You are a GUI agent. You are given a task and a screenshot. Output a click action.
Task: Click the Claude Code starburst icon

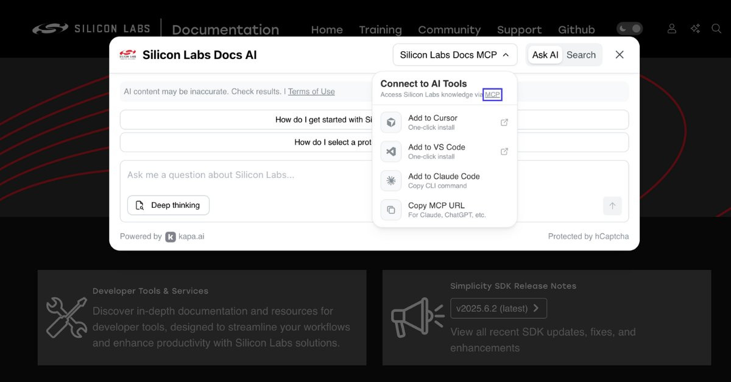click(391, 181)
